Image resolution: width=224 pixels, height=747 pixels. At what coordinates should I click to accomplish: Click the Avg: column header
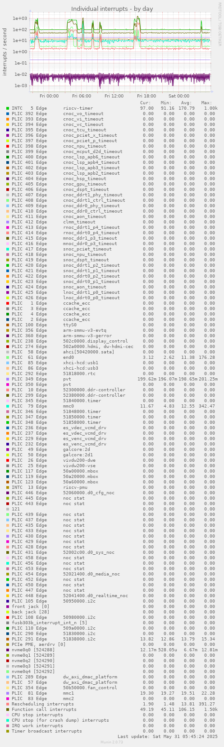click(x=187, y=103)
